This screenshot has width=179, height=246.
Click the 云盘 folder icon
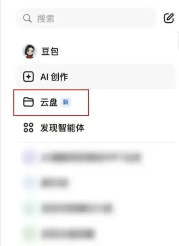pos(28,102)
